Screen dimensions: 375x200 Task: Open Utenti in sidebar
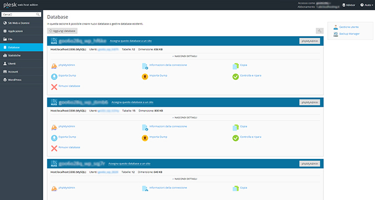(x=22, y=64)
